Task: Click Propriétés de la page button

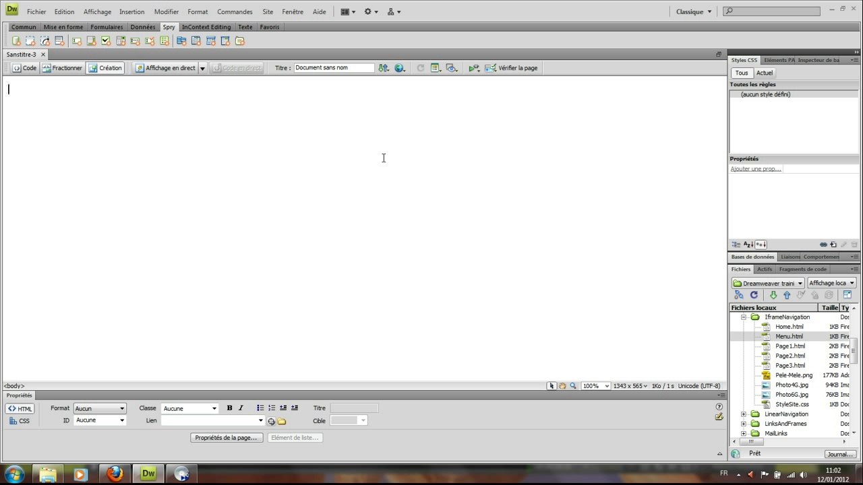Action: tap(226, 438)
